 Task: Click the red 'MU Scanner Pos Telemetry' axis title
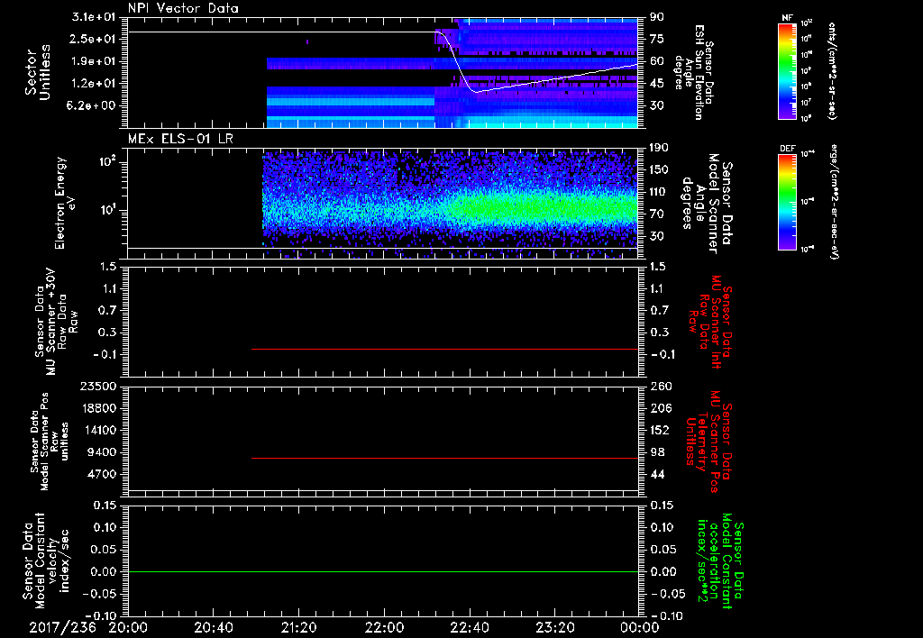(708, 442)
